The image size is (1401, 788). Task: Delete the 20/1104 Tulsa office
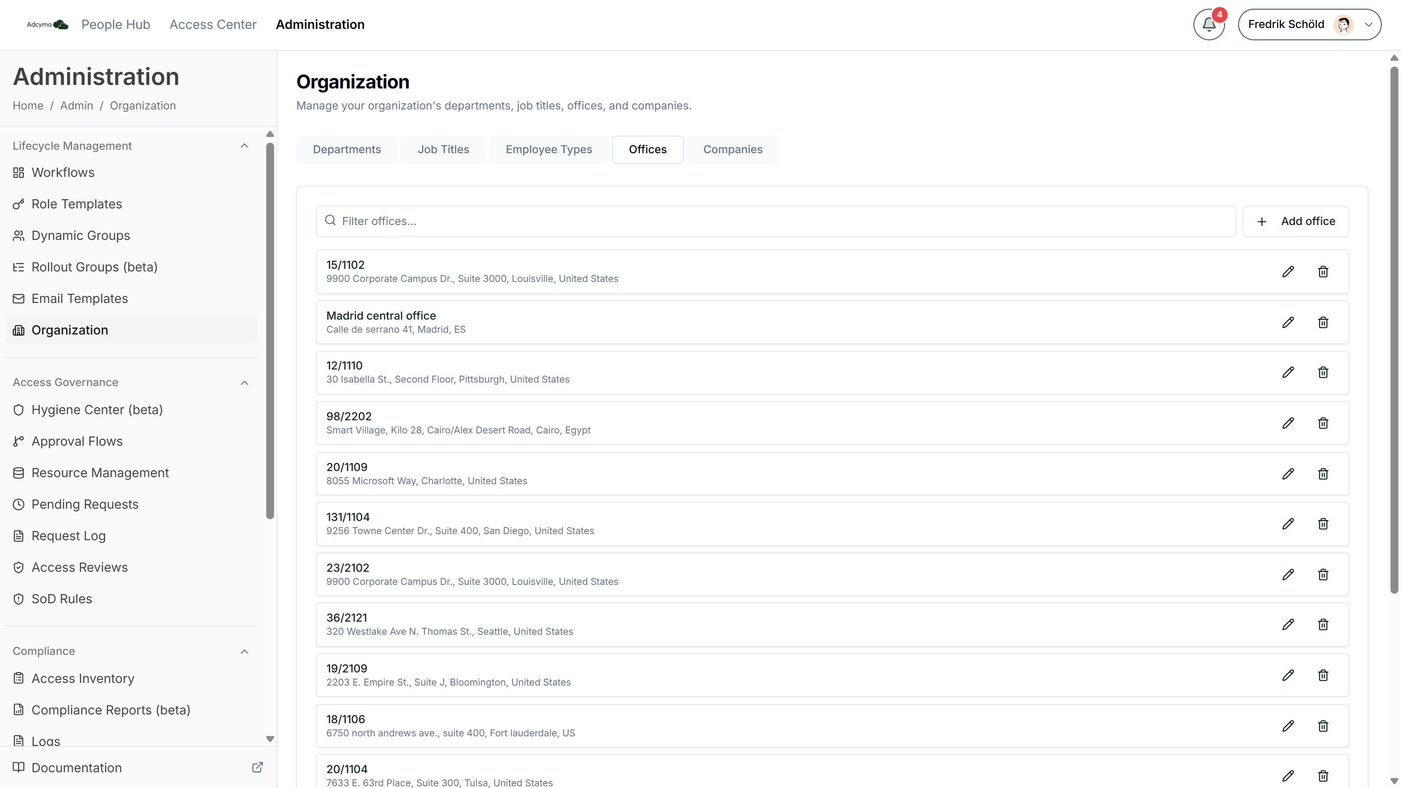[x=1323, y=776]
